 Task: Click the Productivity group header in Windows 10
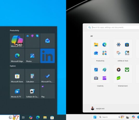(x=15, y=30)
